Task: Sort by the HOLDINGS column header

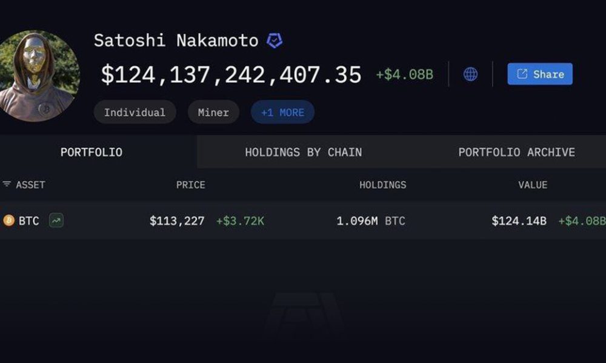Action: click(382, 185)
